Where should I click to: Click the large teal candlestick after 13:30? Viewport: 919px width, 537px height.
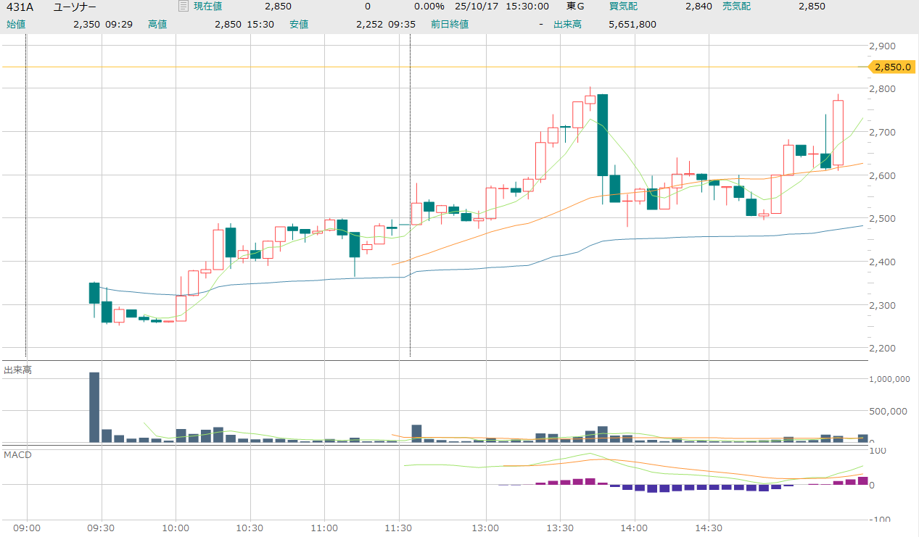(x=602, y=135)
